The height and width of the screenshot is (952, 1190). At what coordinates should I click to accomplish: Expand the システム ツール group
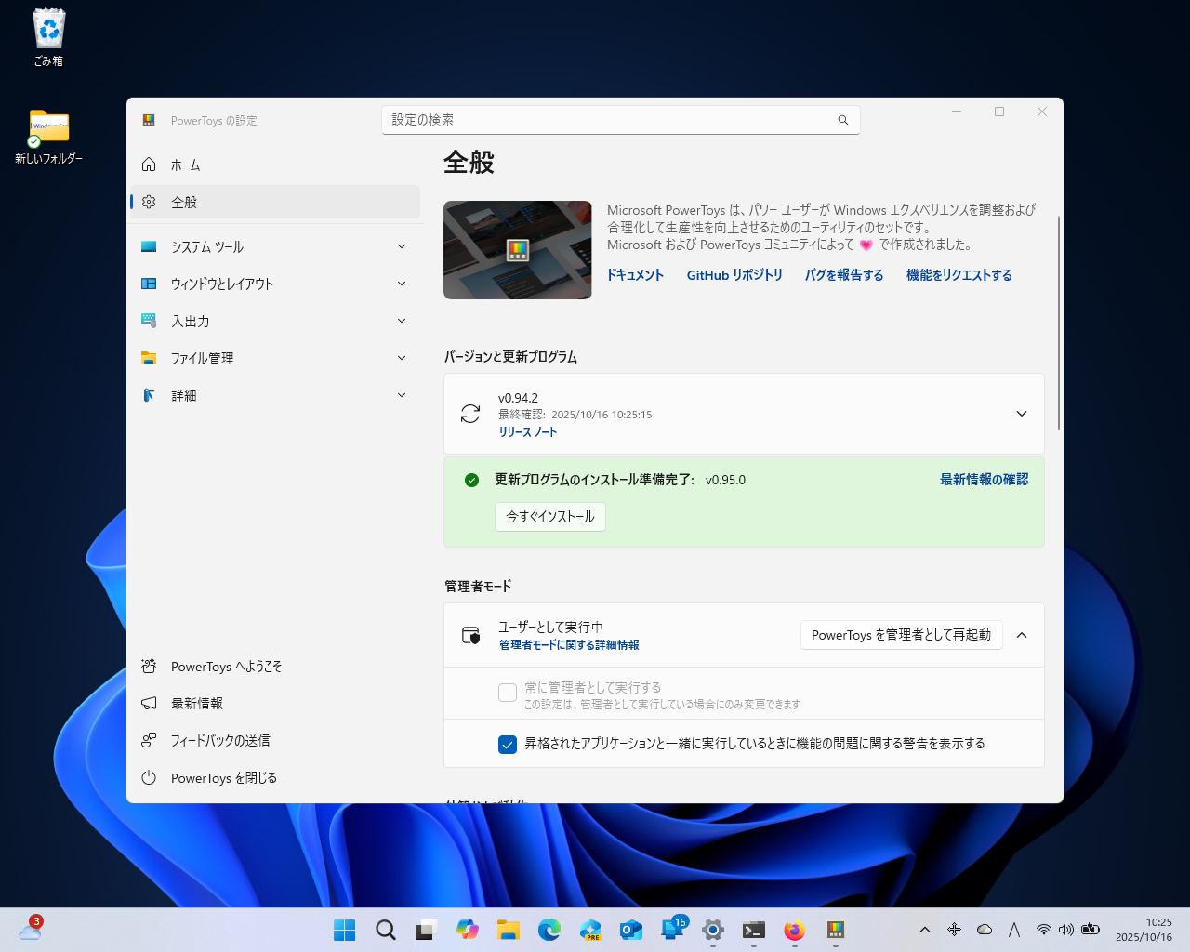coord(401,246)
